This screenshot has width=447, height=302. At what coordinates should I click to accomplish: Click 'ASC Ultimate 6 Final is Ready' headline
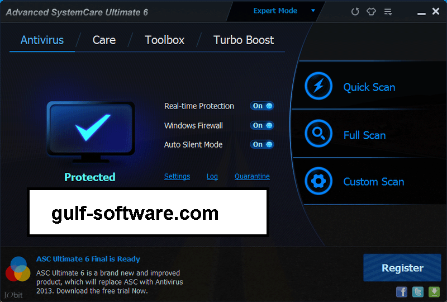coord(88,259)
